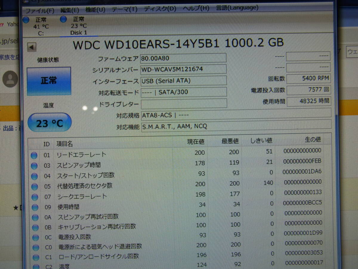The width and height of the screenshot is (358, 269).
Task: Click the interface field USB (Serial ATA)
Action: [183, 80]
